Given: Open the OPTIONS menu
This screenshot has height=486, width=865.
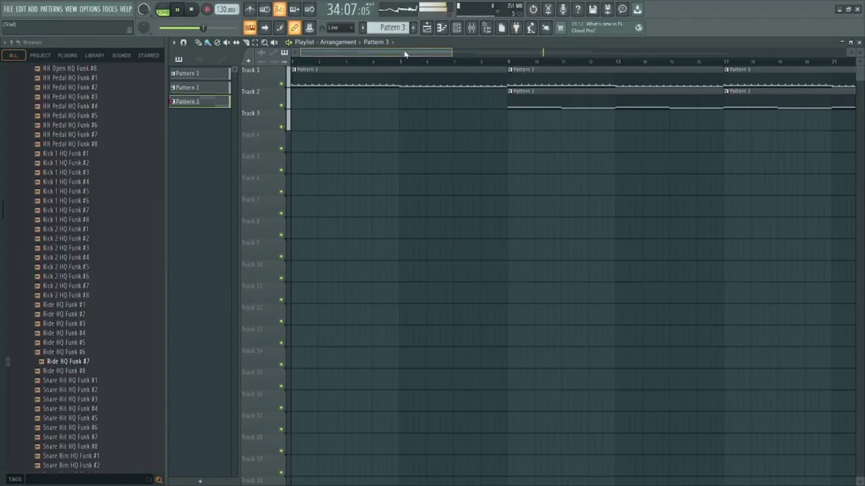Looking at the screenshot, I should (90, 9).
